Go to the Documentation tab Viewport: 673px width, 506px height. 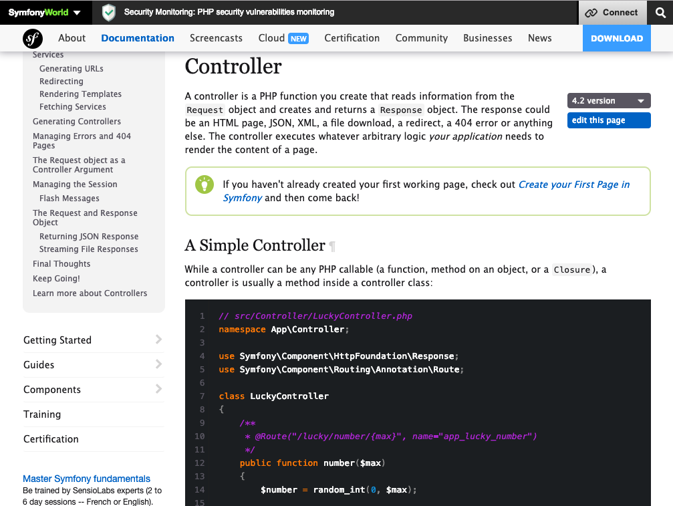pos(138,38)
